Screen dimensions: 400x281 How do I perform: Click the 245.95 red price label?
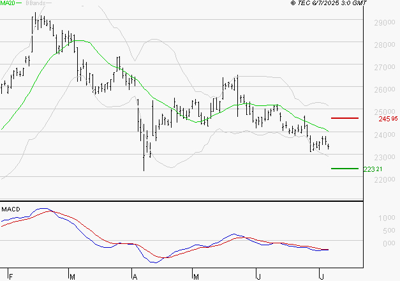[x=388, y=119]
